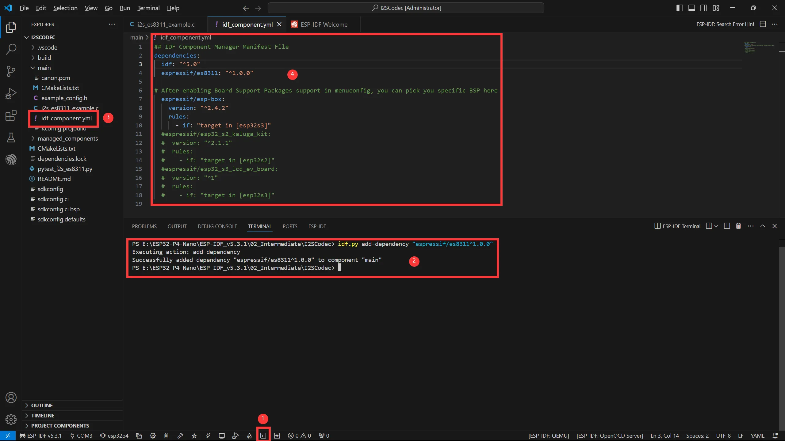Open the ESP-IDF Terminal from the status bar

click(263, 435)
